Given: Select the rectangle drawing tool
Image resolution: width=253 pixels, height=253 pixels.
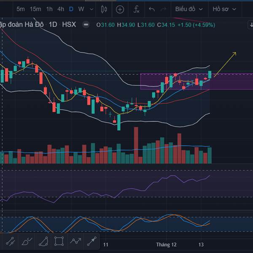Looking at the screenshot, I should tap(59, 241).
